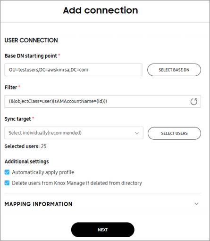This screenshot has width=210, height=241.
Task: Open the Sync target dropdown
Action: [x=74, y=133]
